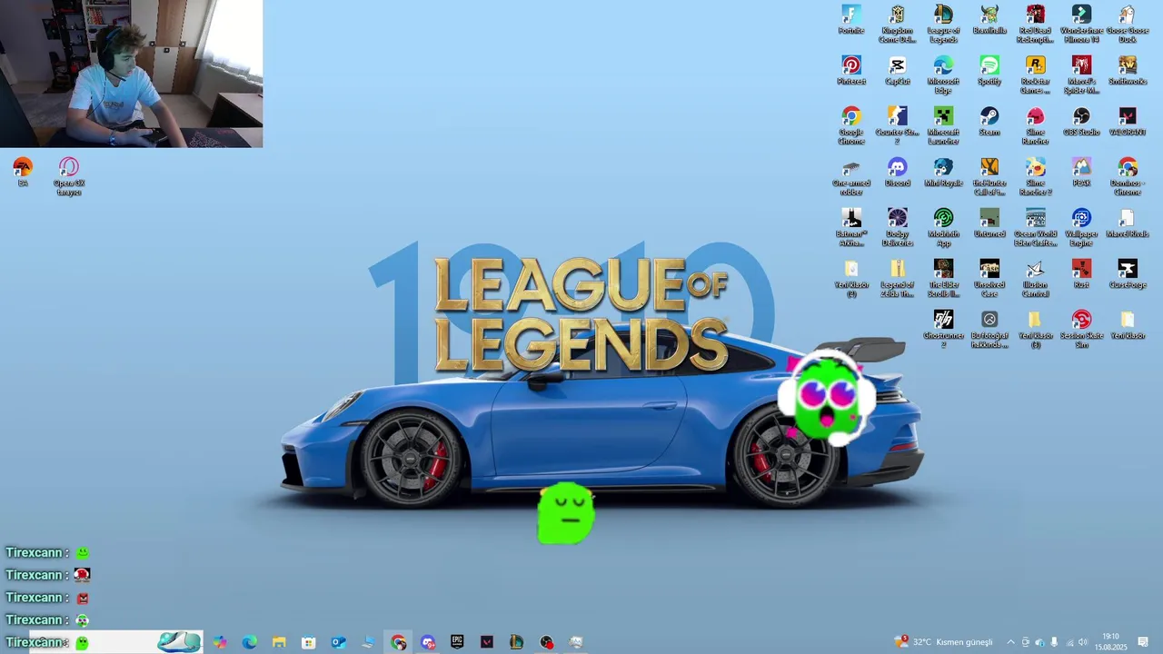The height and width of the screenshot is (654, 1163).
Task: Select theHunter Call of the Wild icon
Action: (x=989, y=177)
